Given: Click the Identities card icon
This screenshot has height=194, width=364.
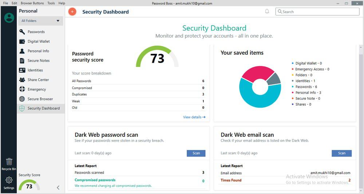Looking at the screenshot, I should tap(22, 70).
